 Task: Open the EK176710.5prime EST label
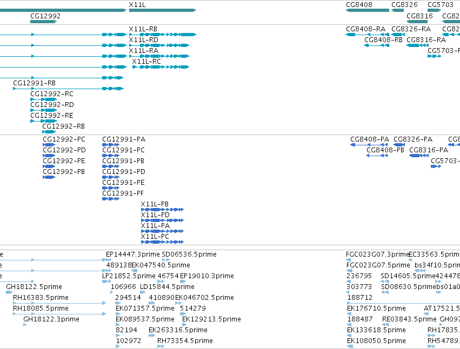click(376, 308)
